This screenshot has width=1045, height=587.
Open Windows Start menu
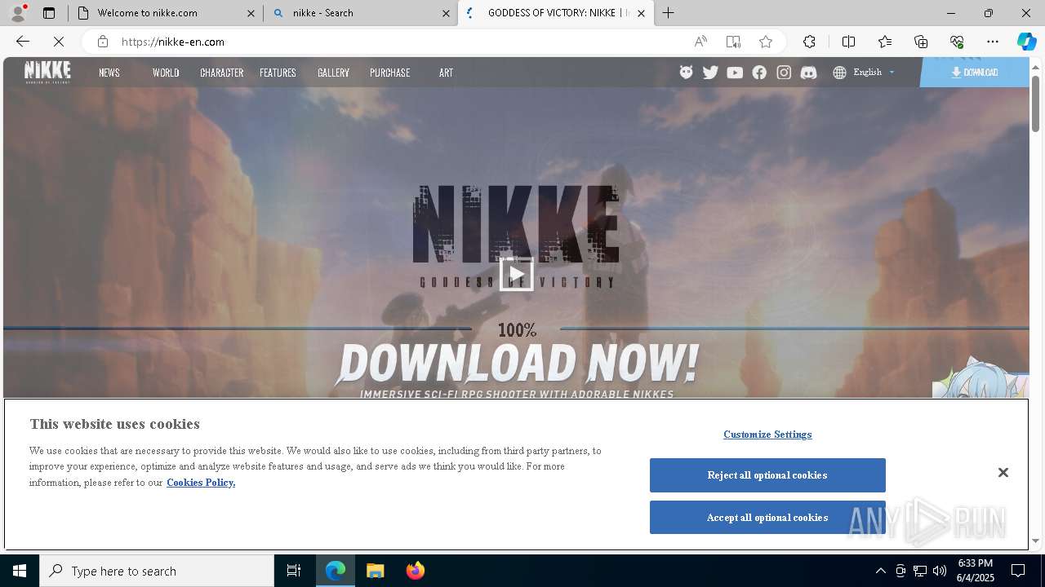[20, 571]
